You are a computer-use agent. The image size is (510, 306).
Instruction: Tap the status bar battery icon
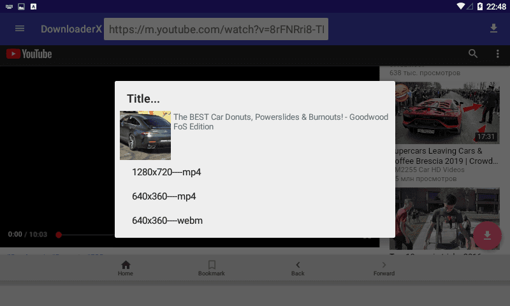pos(480,6)
